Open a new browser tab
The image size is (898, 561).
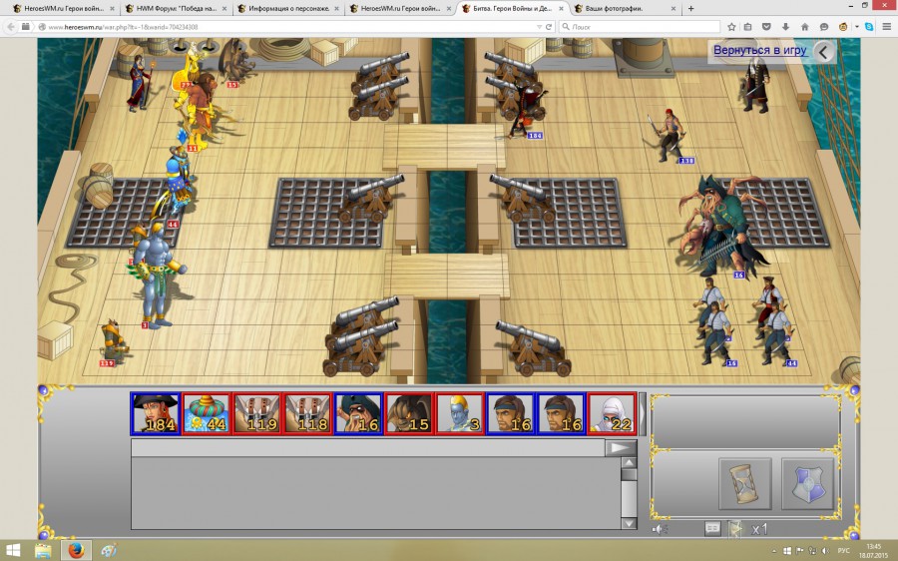point(690,9)
